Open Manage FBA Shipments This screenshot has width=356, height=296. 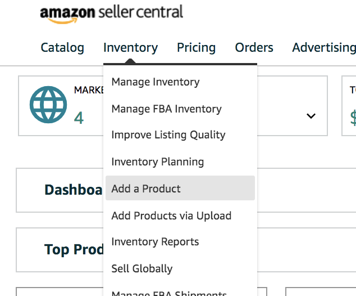(169, 292)
